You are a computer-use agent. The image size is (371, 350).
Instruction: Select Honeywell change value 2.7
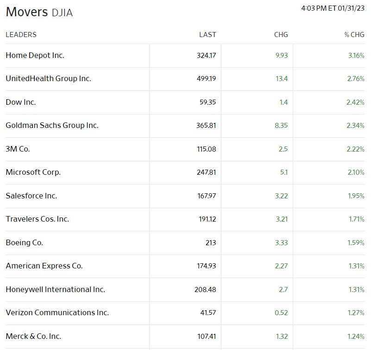[283, 289]
